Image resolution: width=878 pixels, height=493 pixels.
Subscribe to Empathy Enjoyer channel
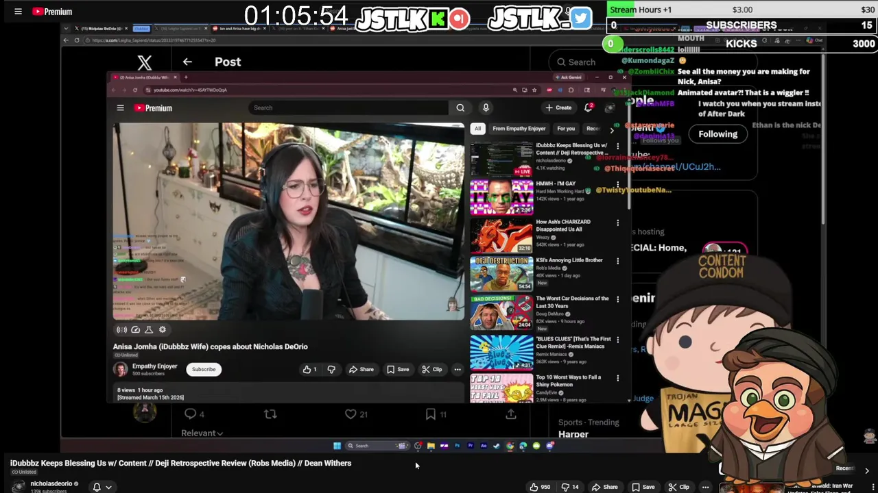[204, 369]
